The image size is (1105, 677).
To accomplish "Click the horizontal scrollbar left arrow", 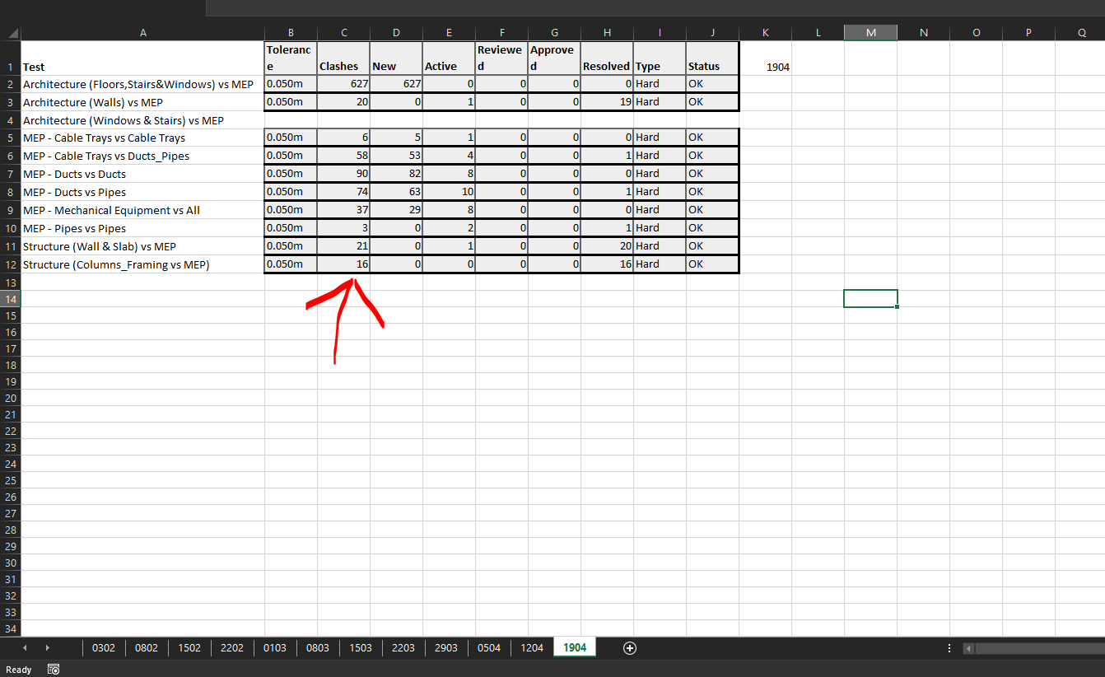I will click(x=969, y=648).
